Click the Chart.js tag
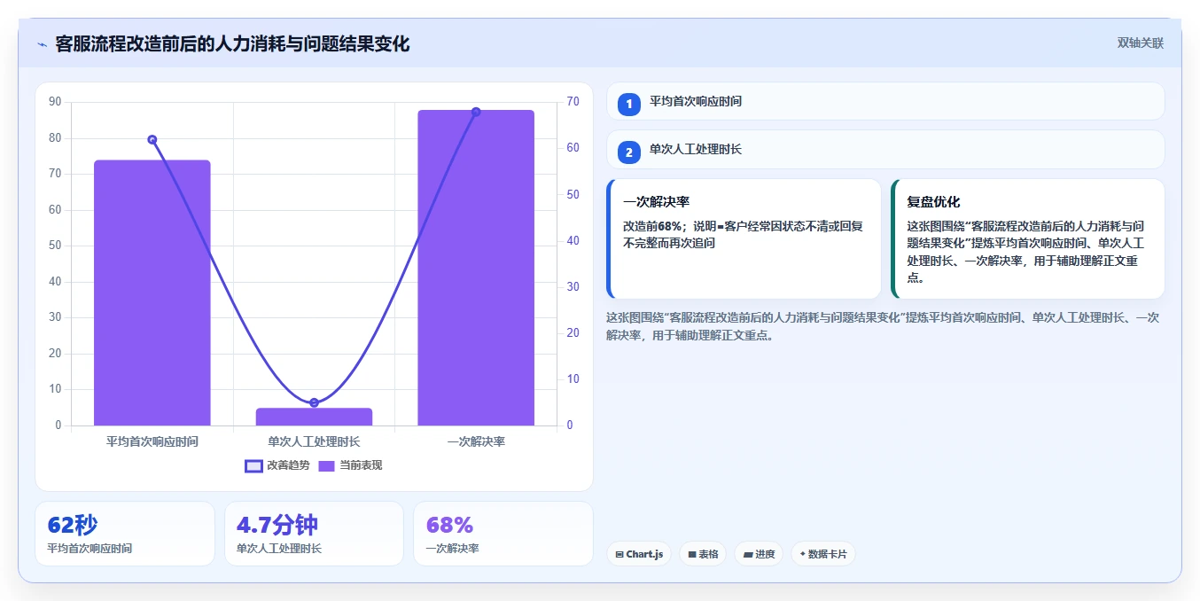The image size is (1200, 601). [639, 554]
